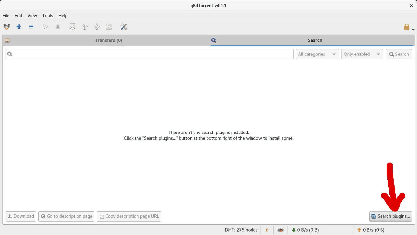Click the Add Torrent File plus icon
This screenshot has width=417, height=235.
pos(19,27)
